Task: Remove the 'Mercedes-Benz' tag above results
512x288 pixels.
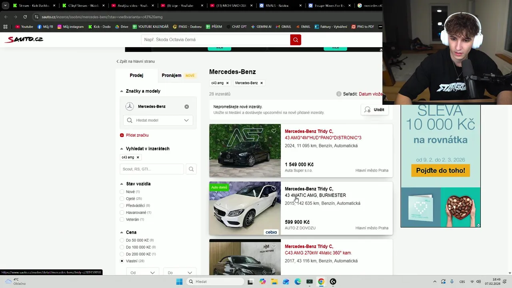Action: [262, 83]
